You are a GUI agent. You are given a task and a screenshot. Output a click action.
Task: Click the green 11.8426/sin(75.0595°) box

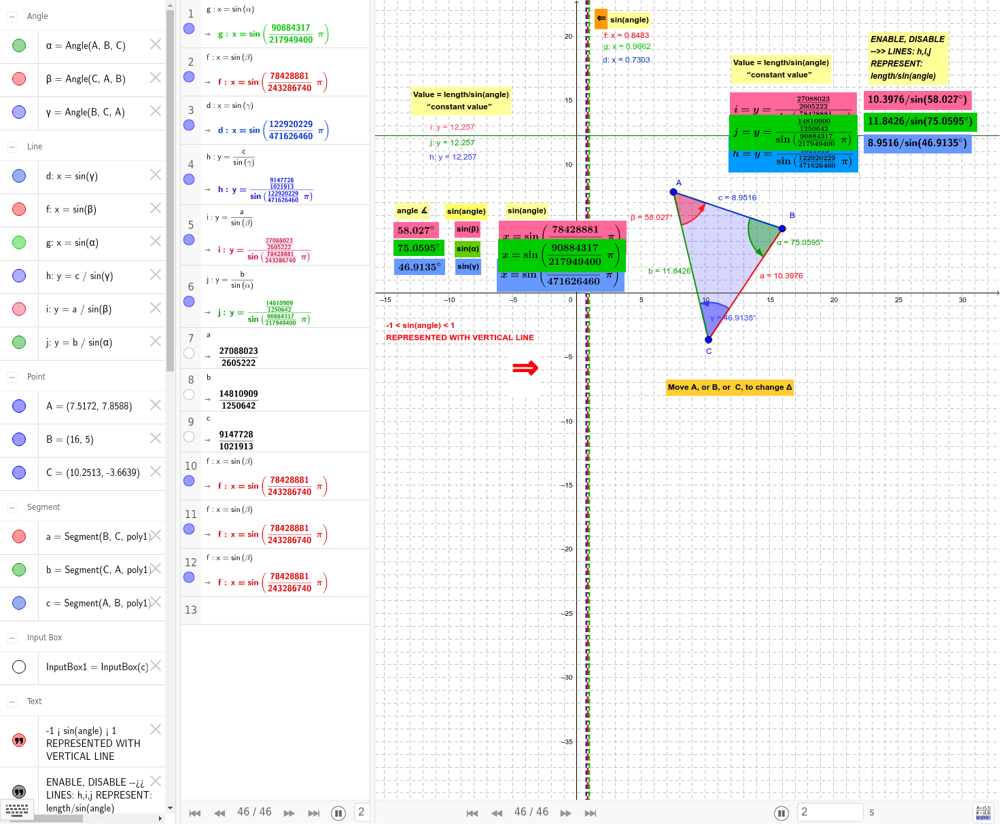[x=920, y=122]
